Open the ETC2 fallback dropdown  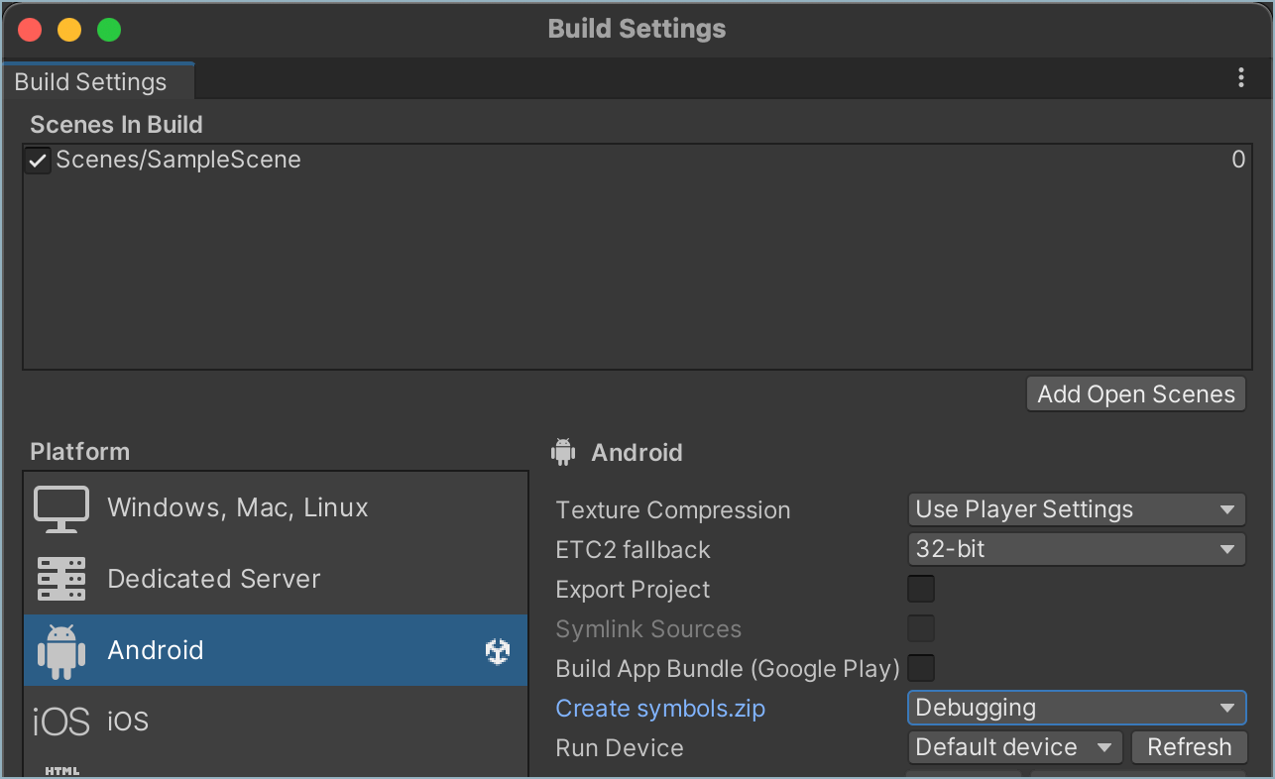[1076, 548]
